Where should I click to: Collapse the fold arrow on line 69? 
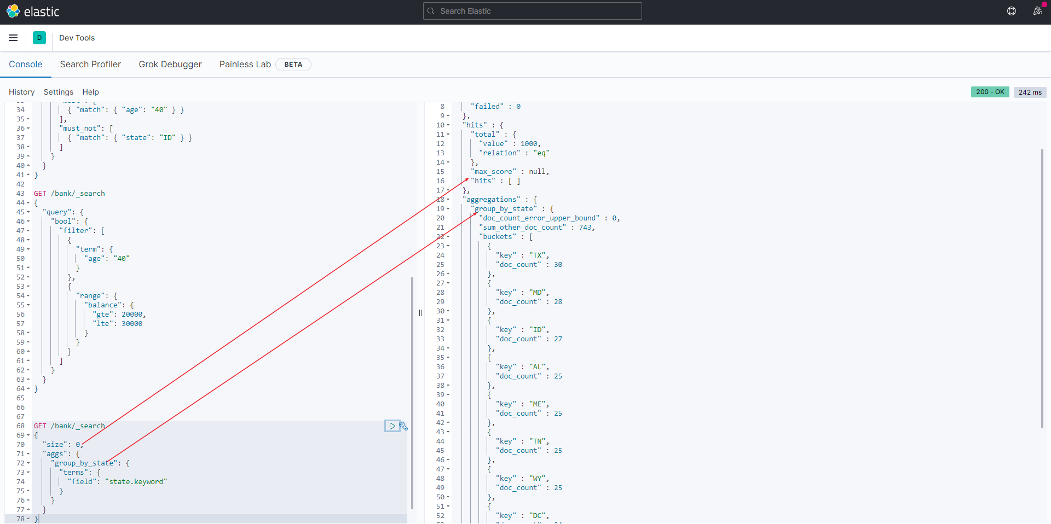[28, 435]
